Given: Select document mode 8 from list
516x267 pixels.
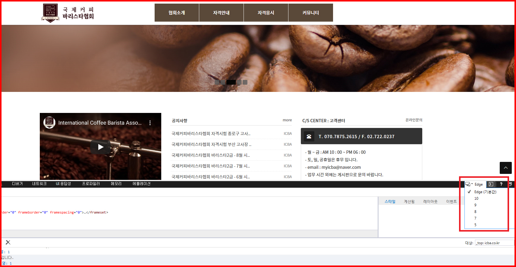Looking at the screenshot, I should pyautogui.click(x=475, y=212).
